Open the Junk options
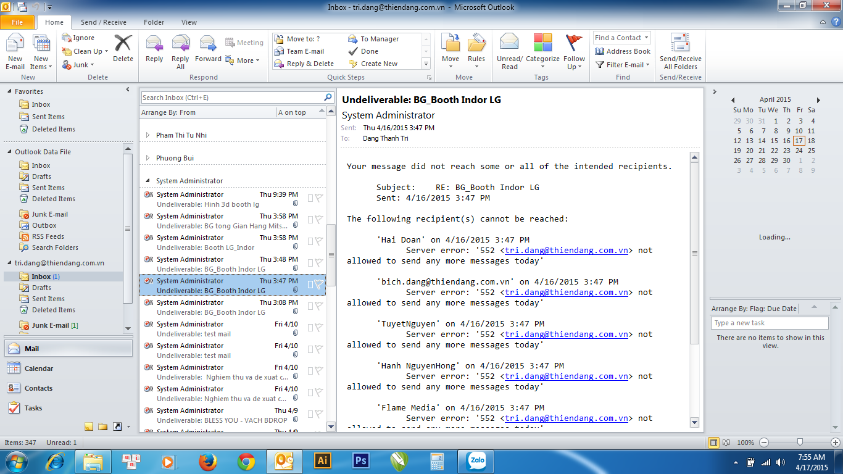The width and height of the screenshot is (843, 474). pos(78,65)
